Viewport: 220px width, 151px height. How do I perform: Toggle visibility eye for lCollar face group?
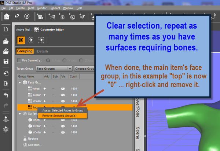[63, 95]
